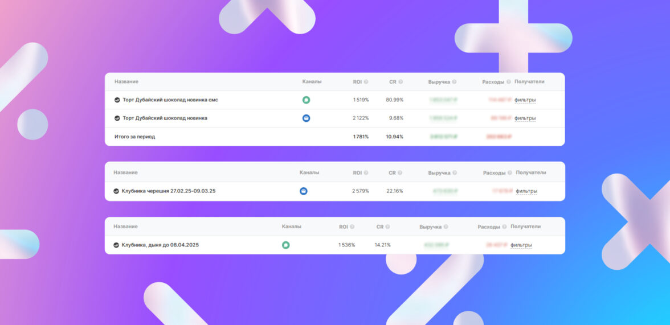Click Получатели header in Клубника черешня table

click(x=531, y=172)
